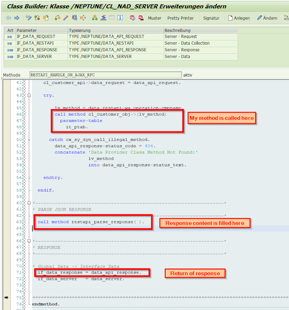Click the Display/Change toggle icon
The height and width of the screenshot is (310, 289).
tap(28, 18)
